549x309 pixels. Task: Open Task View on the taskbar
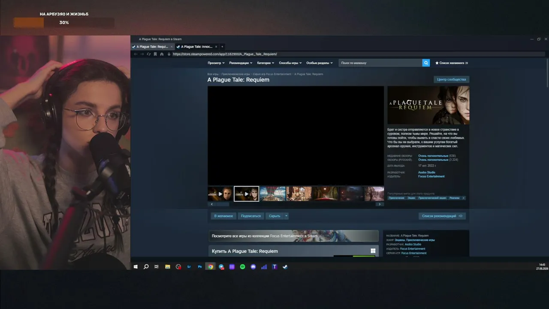[x=157, y=267]
